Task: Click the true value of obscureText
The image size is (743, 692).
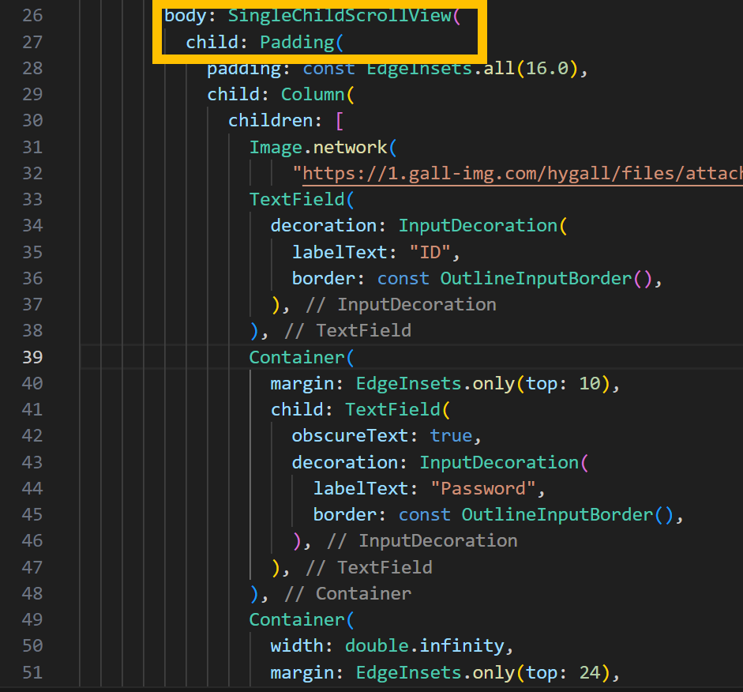Action: (451, 435)
